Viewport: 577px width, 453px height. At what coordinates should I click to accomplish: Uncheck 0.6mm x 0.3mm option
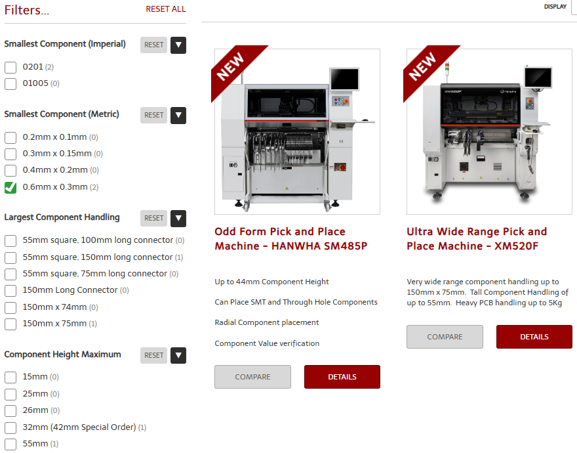tap(10, 187)
